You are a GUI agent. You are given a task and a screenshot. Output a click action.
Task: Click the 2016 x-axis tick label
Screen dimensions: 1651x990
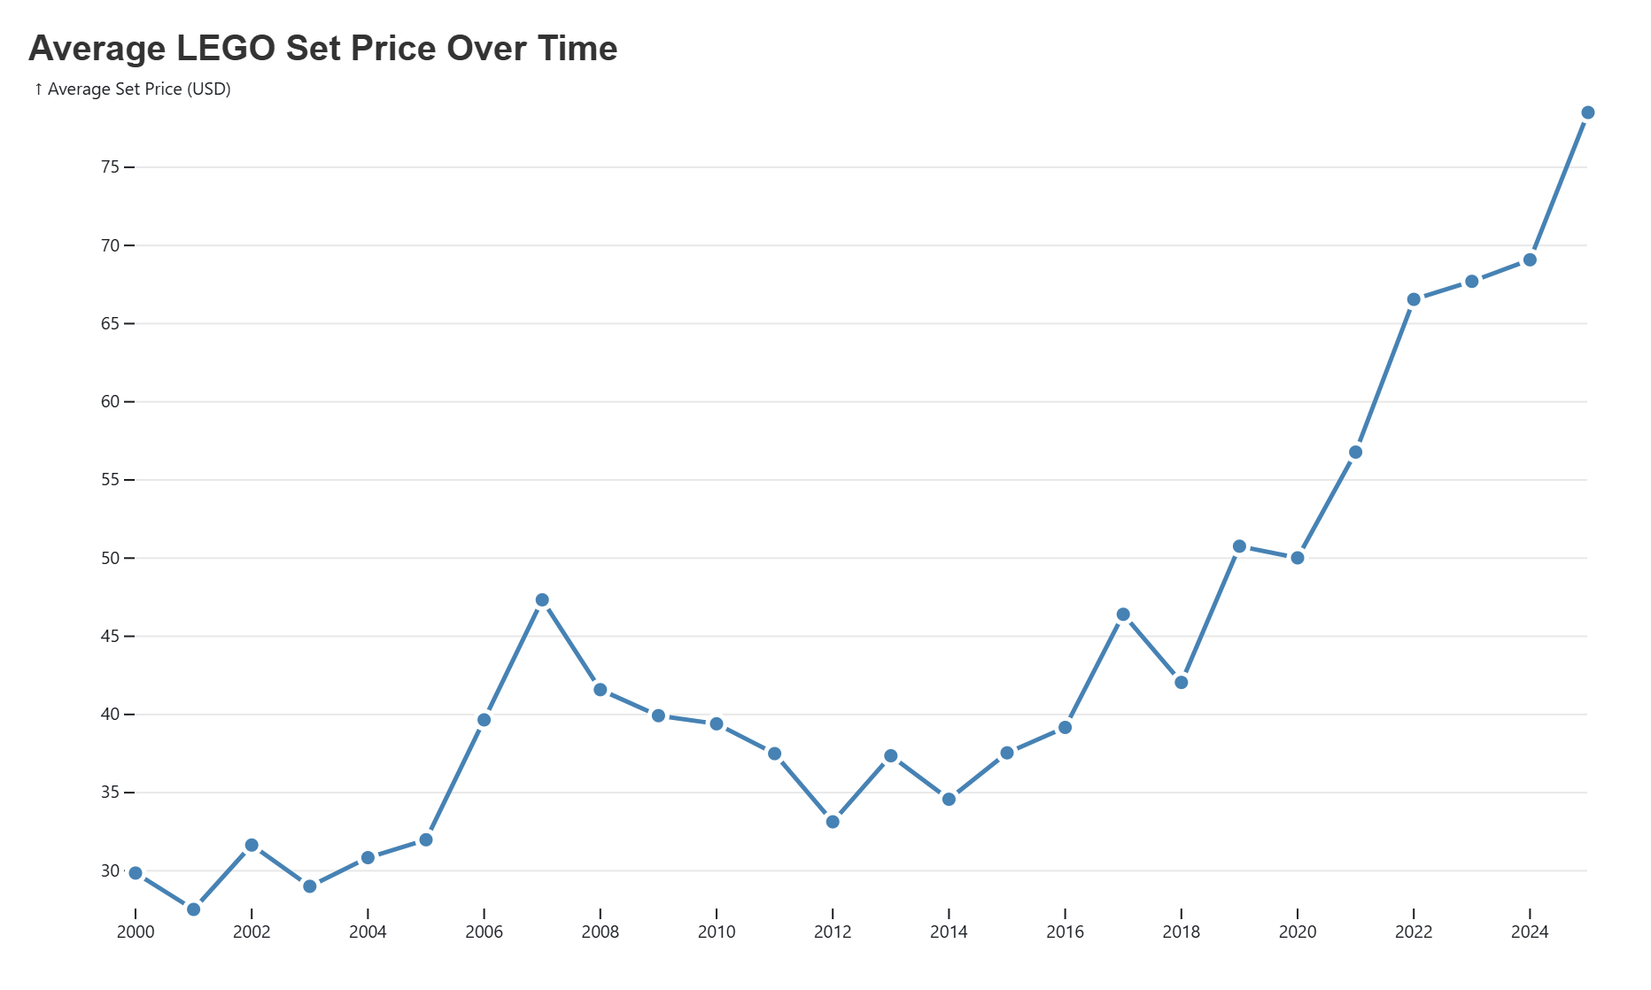[x=1065, y=932]
